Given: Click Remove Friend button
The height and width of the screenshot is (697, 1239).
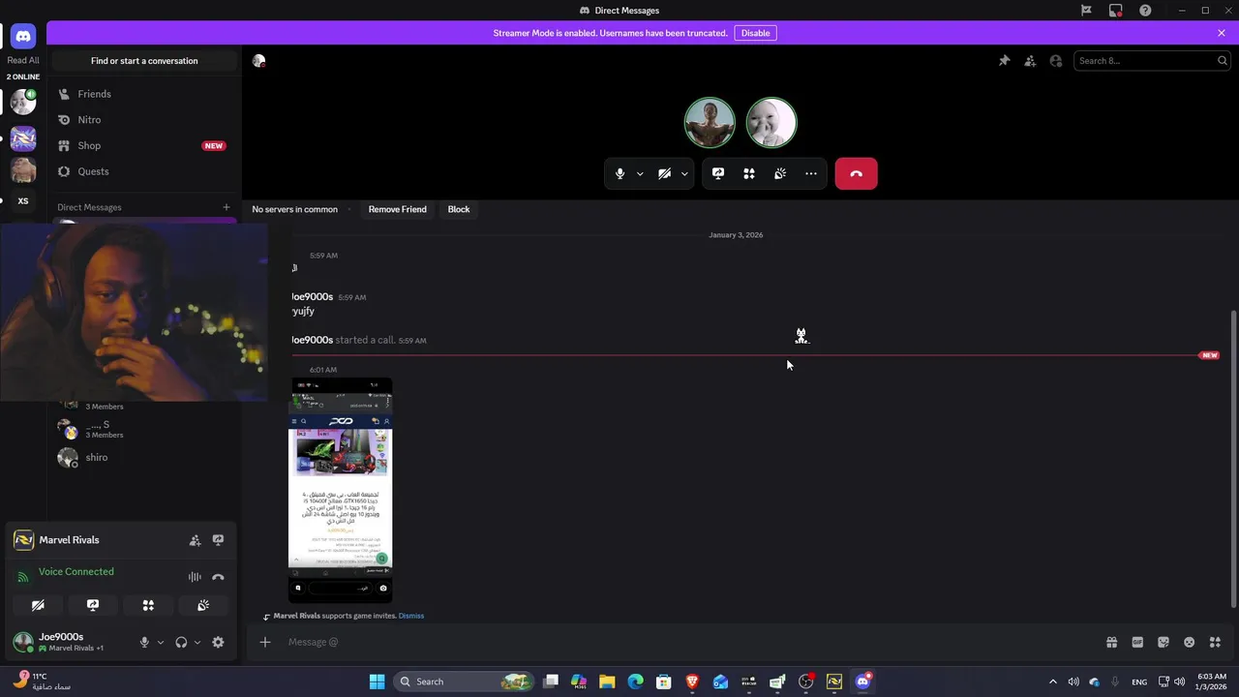Looking at the screenshot, I should [397, 209].
